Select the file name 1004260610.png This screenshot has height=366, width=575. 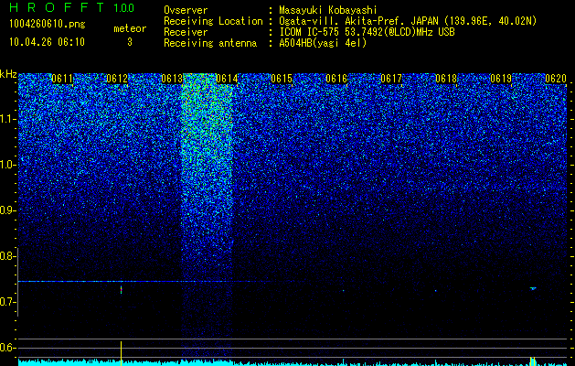coord(48,25)
